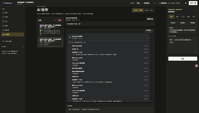
Task: Click the 分析第 2 轮 step row
Action: 108,77
